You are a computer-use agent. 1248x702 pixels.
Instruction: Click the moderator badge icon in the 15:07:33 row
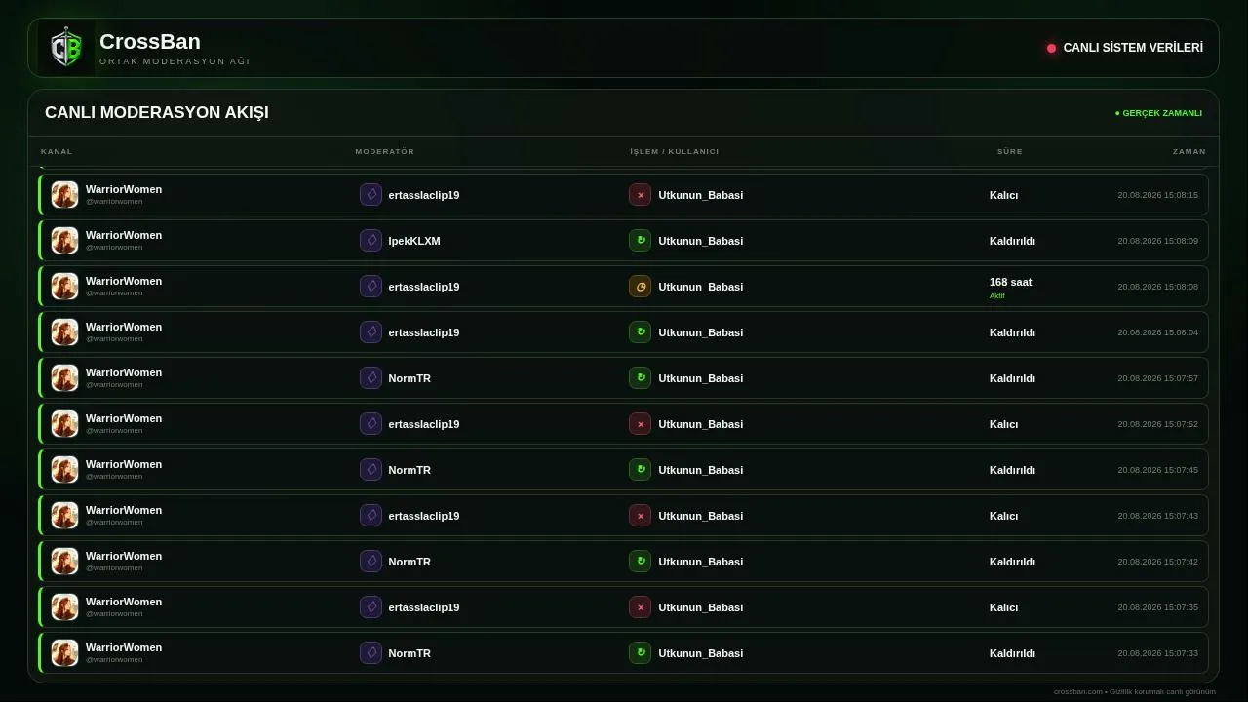370,653
